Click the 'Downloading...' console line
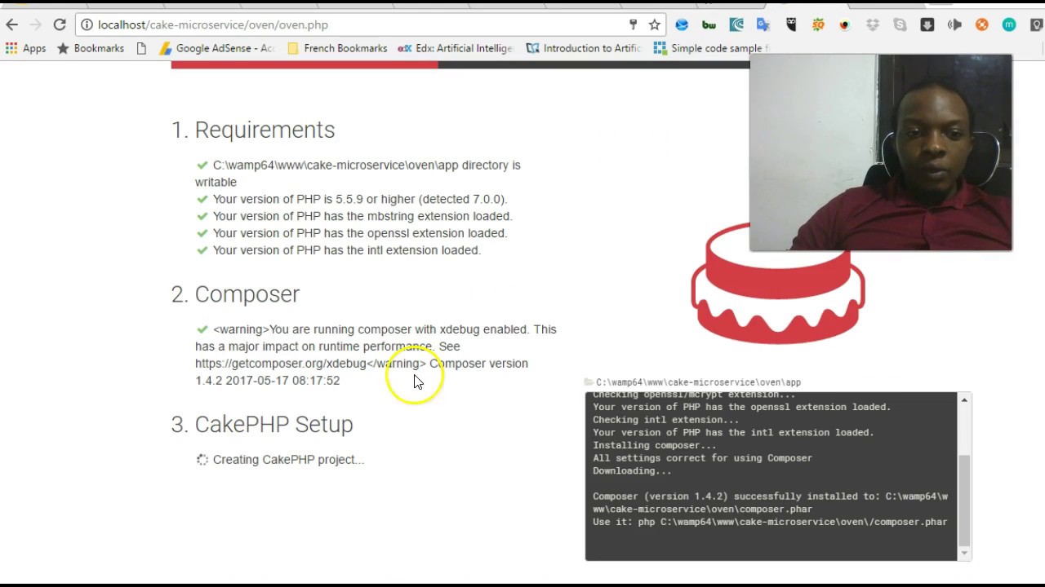 coord(632,470)
